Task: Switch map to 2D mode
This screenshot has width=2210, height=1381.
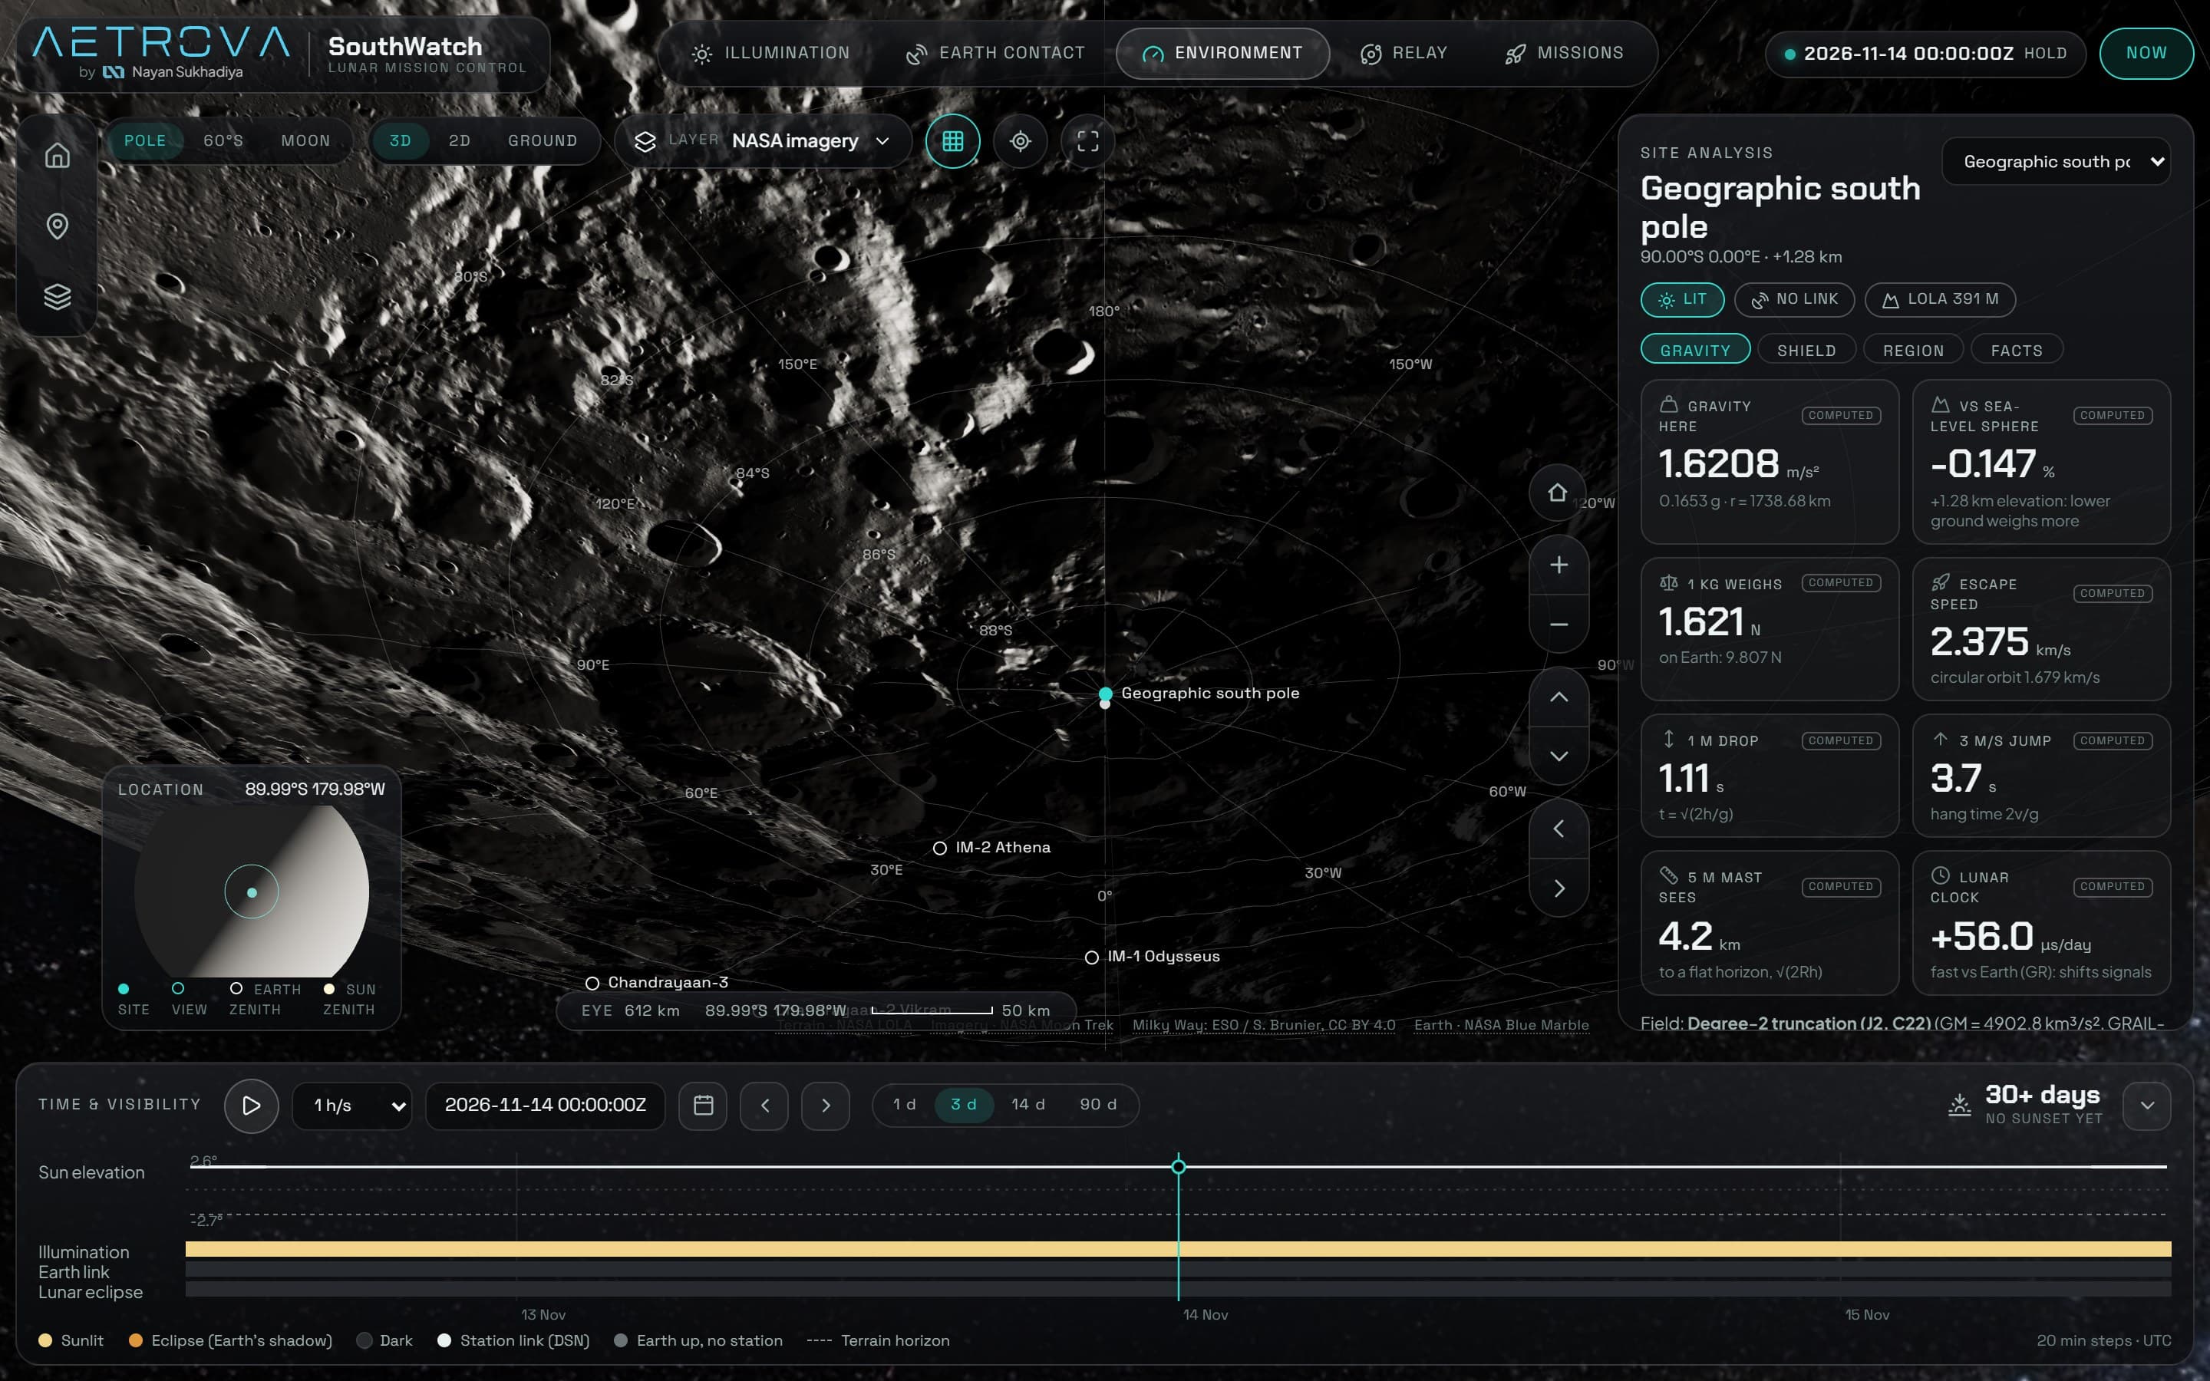Action: (x=460, y=140)
